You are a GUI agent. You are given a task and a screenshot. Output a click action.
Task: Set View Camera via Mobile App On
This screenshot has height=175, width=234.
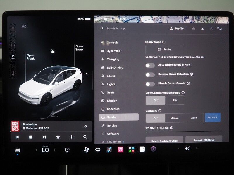pos(175,100)
